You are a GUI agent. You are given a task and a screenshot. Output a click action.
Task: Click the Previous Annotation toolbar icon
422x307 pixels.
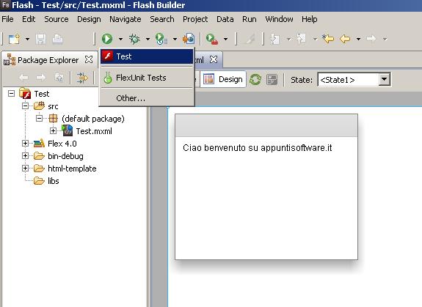click(301, 39)
